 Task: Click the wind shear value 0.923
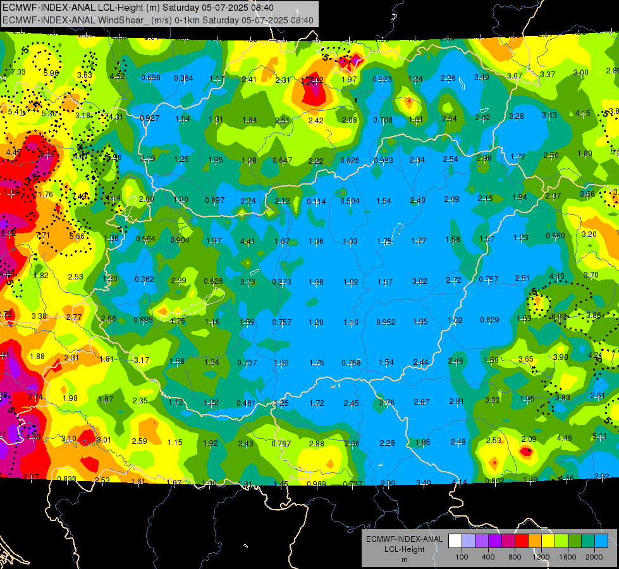click(x=382, y=80)
